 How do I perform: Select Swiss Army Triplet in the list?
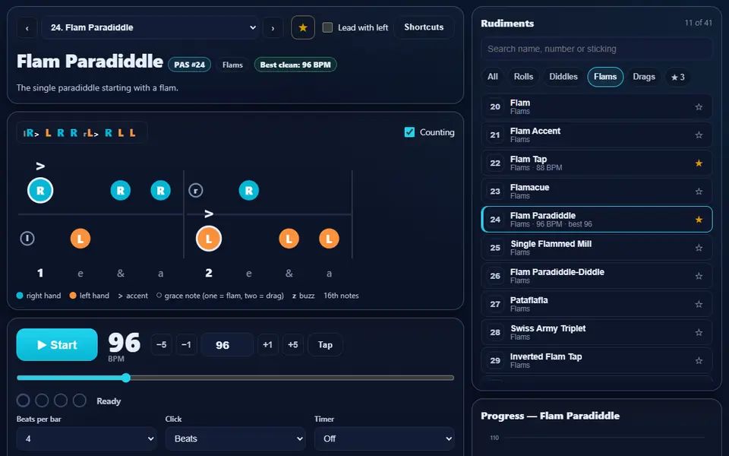[597, 332]
